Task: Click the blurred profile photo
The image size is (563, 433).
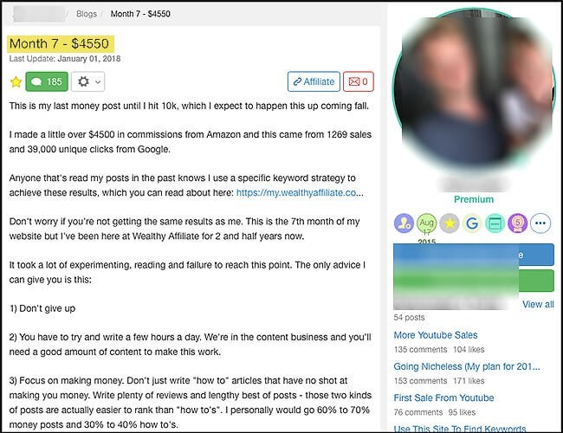Action: [x=473, y=89]
